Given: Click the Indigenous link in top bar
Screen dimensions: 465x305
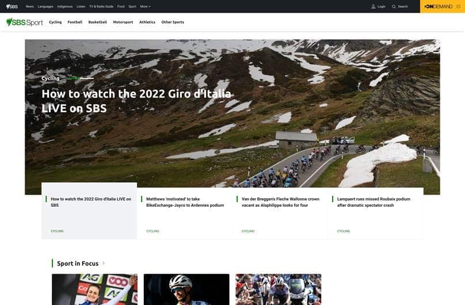Looking at the screenshot, I should point(64,6).
